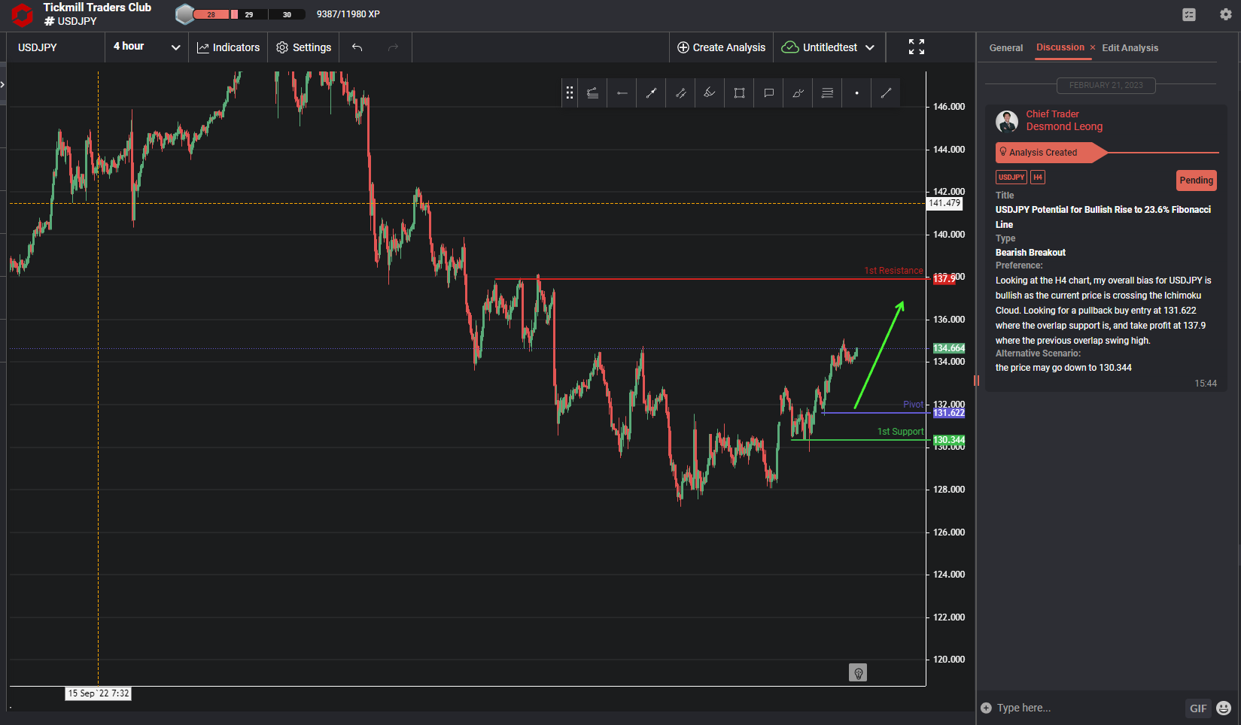
Task: Click the XP progress bar
Action: coord(249,14)
